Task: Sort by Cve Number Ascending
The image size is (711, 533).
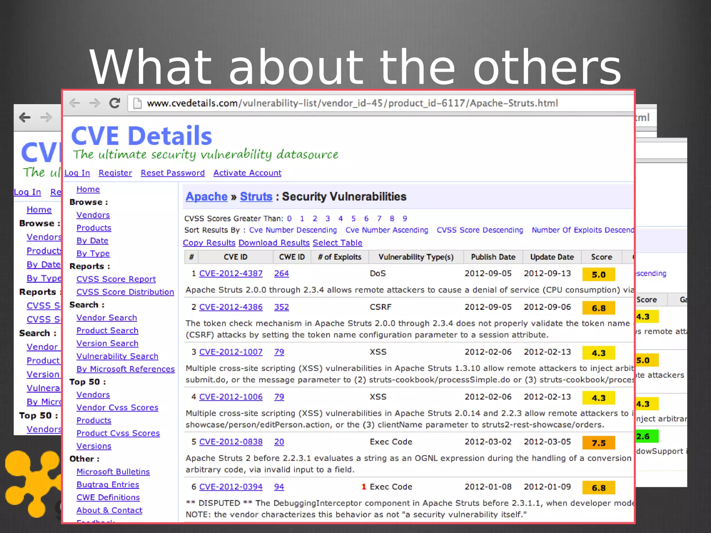Action: click(387, 230)
